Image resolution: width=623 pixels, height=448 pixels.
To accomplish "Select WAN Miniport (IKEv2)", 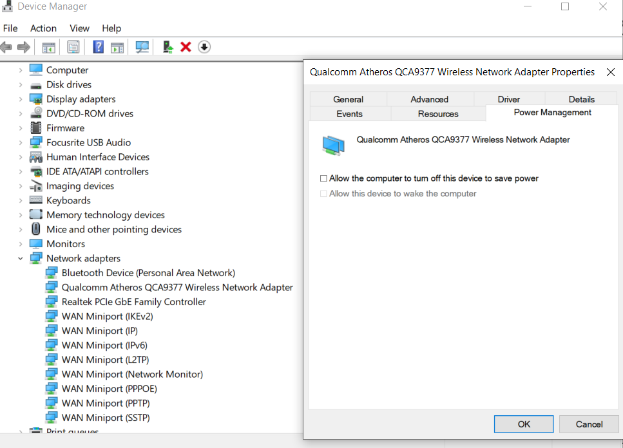I will click(x=108, y=316).
